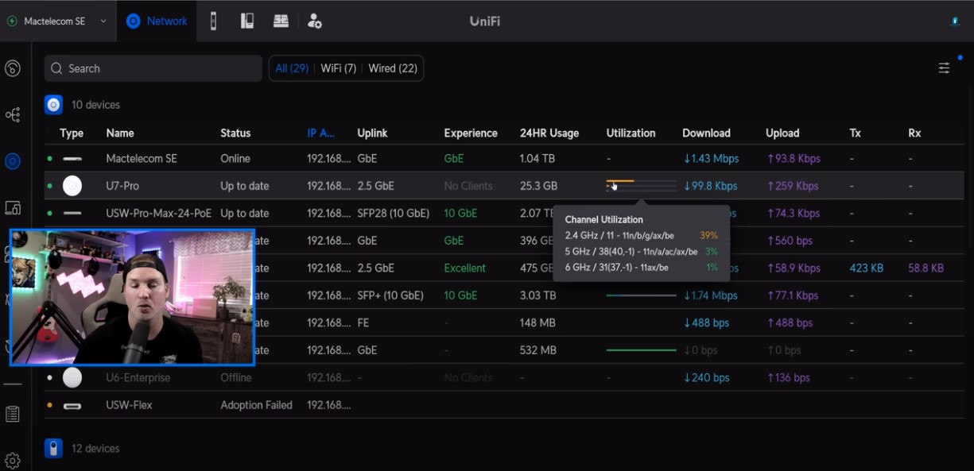The image size is (974, 471).
Task: Select the All (29) filter
Action: point(292,68)
